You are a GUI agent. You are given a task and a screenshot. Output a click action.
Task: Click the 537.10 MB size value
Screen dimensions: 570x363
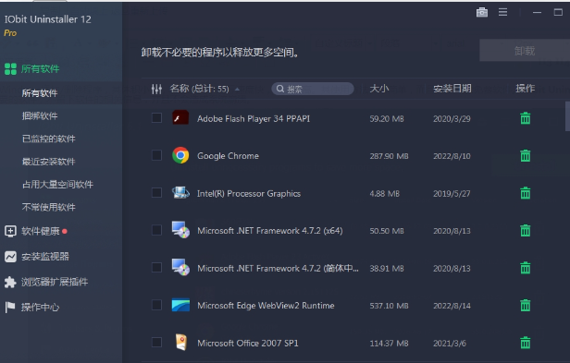click(x=389, y=306)
